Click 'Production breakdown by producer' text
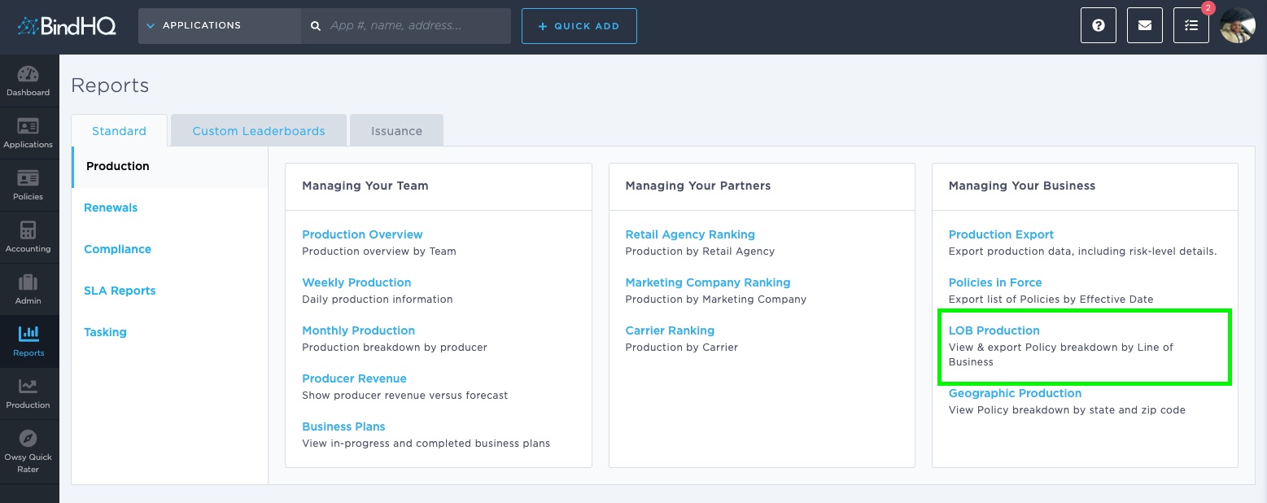1267x503 pixels. tap(395, 348)
